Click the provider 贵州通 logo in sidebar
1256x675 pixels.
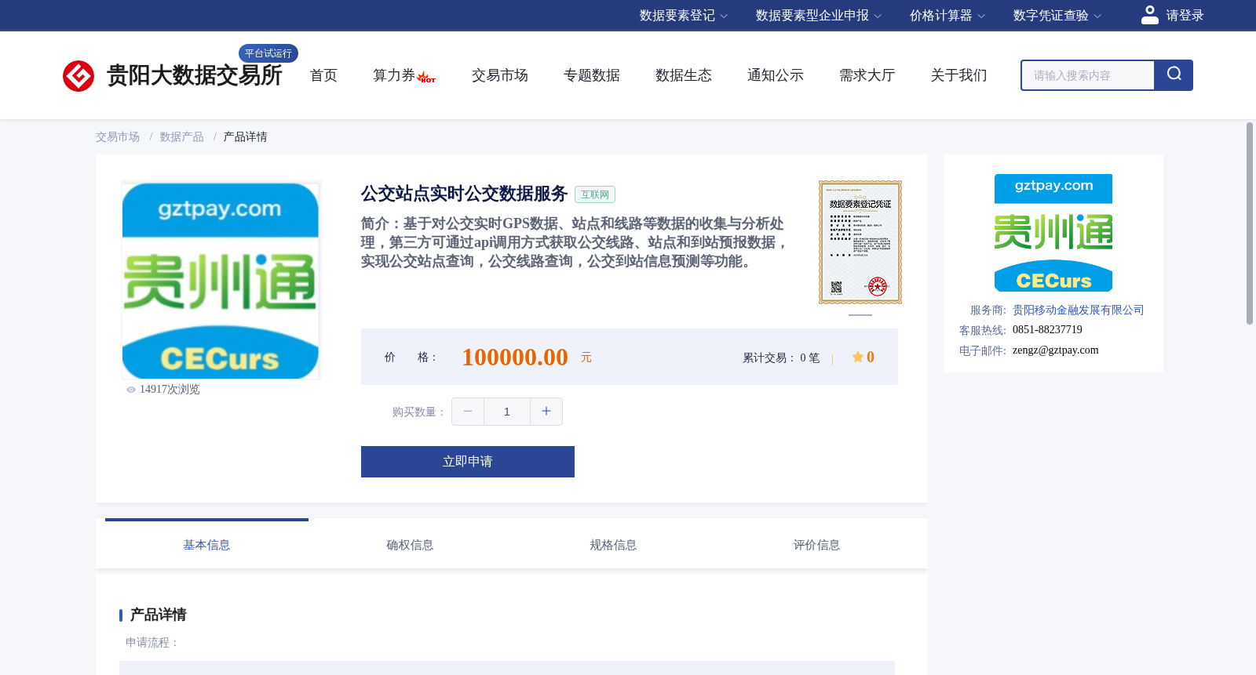pos(1053,233)
